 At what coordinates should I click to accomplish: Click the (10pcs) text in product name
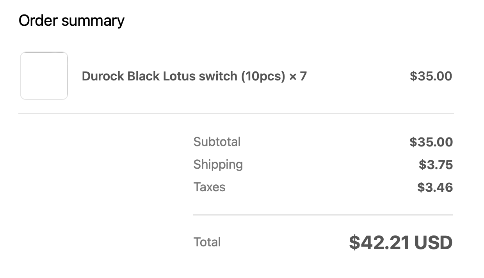click(x=263, y=76)
